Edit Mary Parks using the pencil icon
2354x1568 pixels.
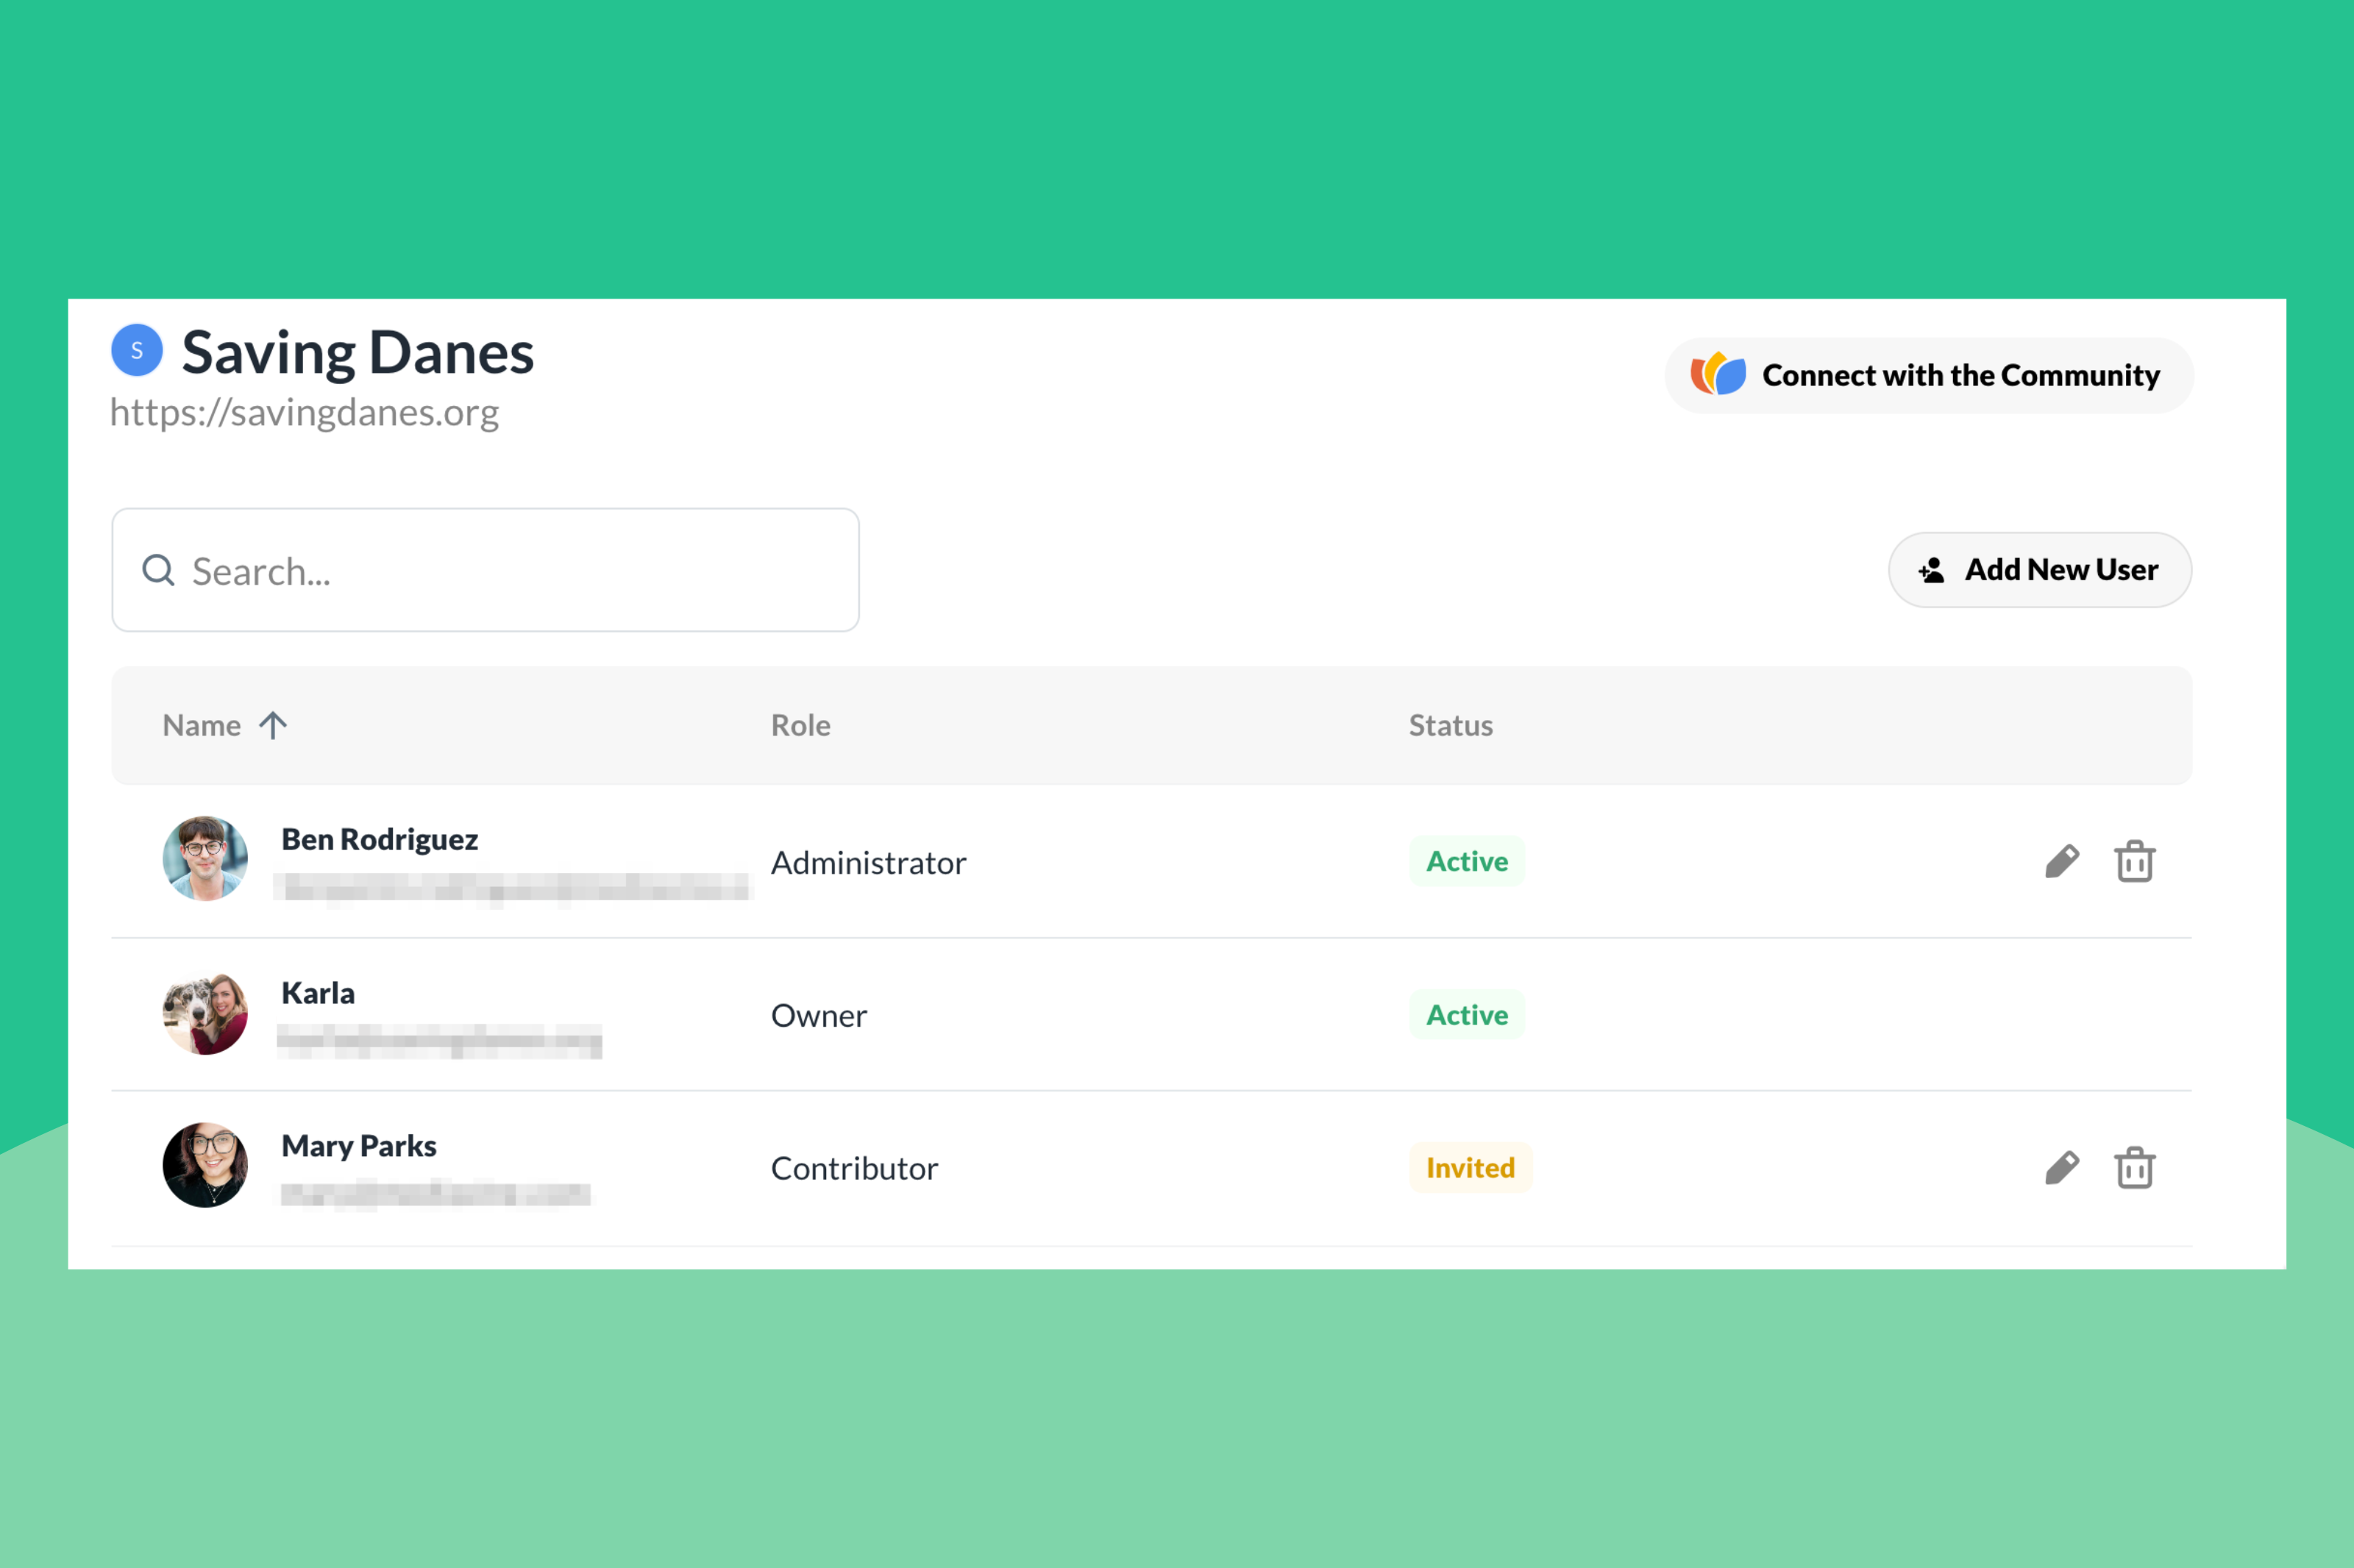click(2062, 1166)
